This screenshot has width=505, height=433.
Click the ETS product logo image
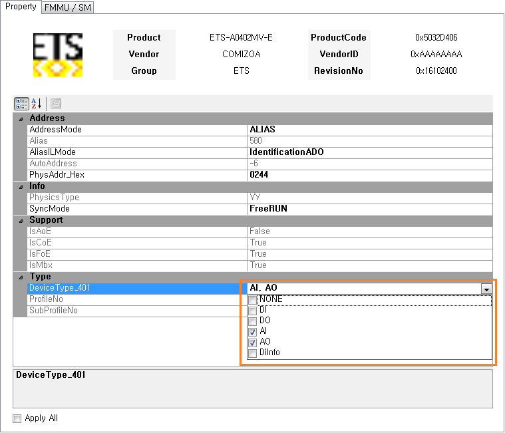point(58,55)
